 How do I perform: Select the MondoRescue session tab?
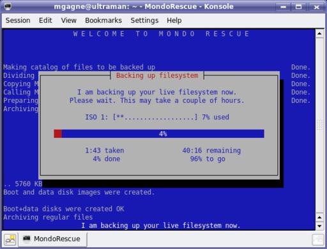point(53,239)
